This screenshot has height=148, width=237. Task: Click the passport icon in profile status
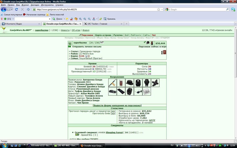(x=165, y=52)
